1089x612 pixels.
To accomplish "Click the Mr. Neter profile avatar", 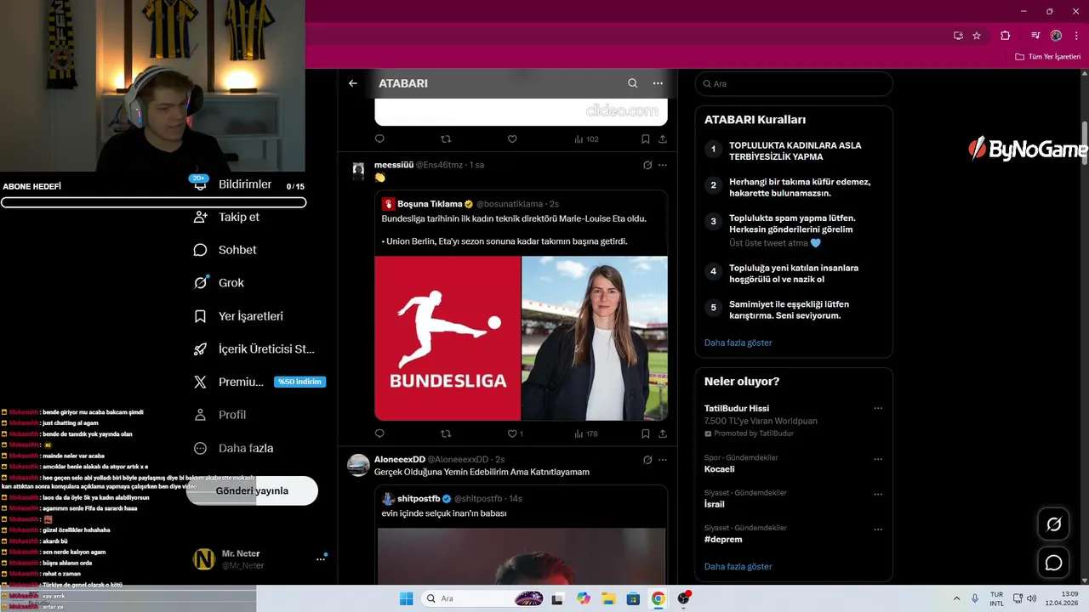I will 204,558.
